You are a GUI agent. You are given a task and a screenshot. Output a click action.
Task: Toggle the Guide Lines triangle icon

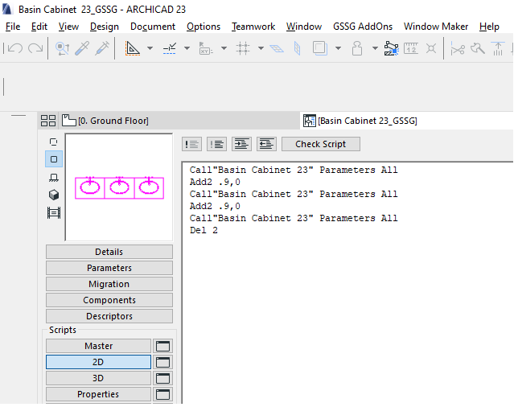pos(133,48)
